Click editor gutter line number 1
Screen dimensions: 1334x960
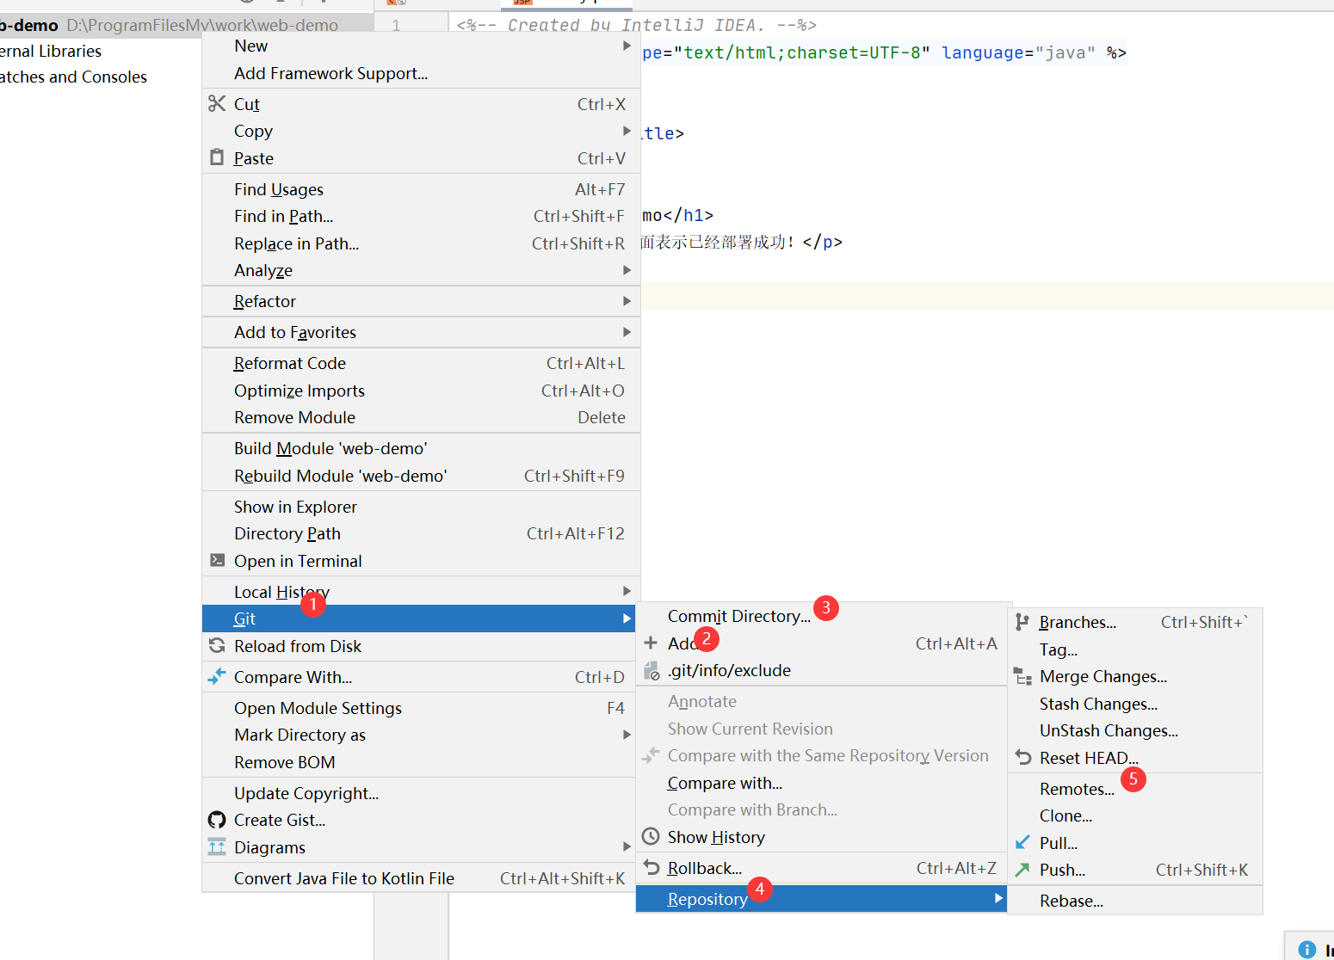coord(396,25)
